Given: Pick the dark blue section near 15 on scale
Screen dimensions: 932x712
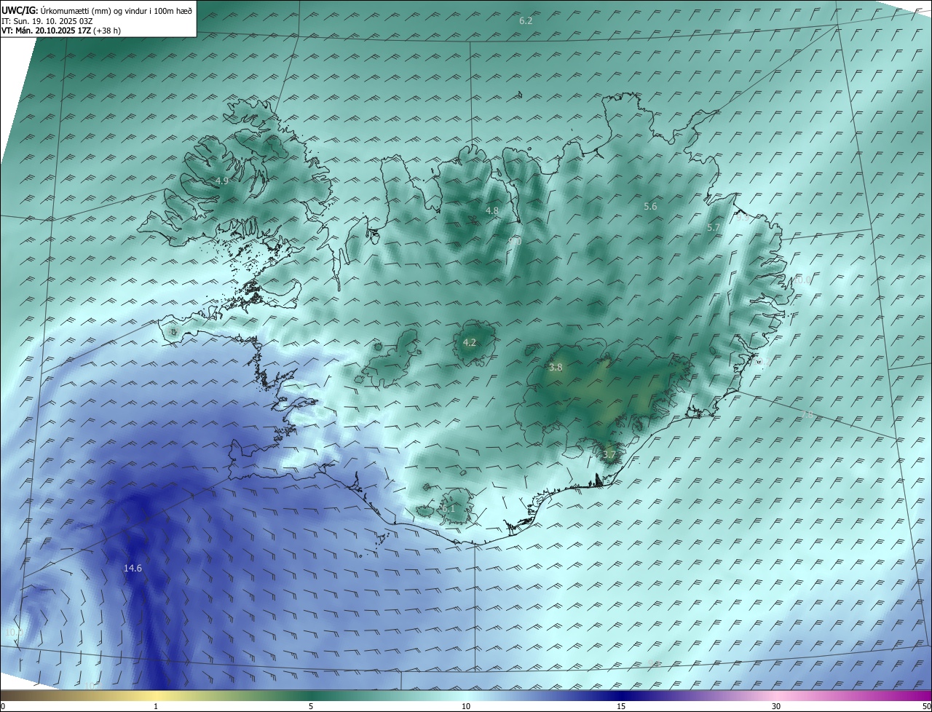Looking at the screenshot, I should 621,695.
